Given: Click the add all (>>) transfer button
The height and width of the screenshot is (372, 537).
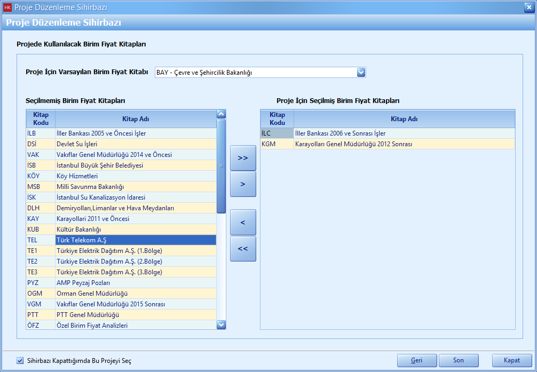Looking at the screenshot, I should point(243,158).
